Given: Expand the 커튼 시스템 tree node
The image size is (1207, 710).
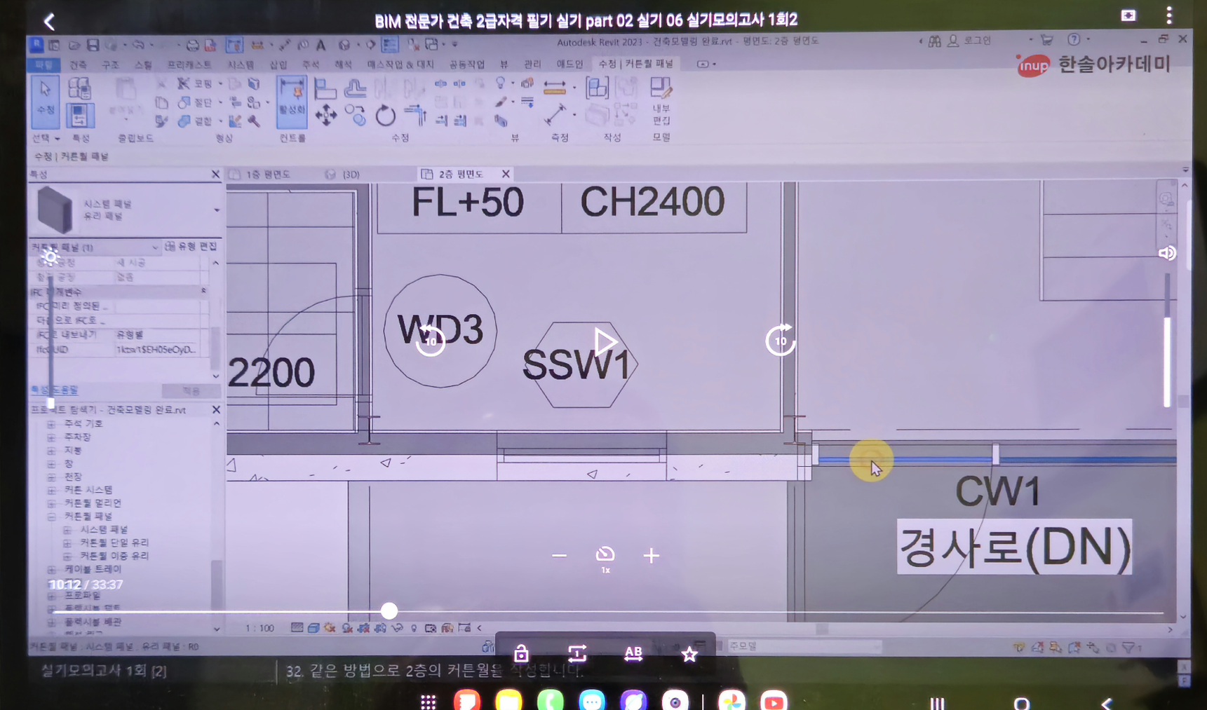Looking at the screenshot, I should 52,490.
